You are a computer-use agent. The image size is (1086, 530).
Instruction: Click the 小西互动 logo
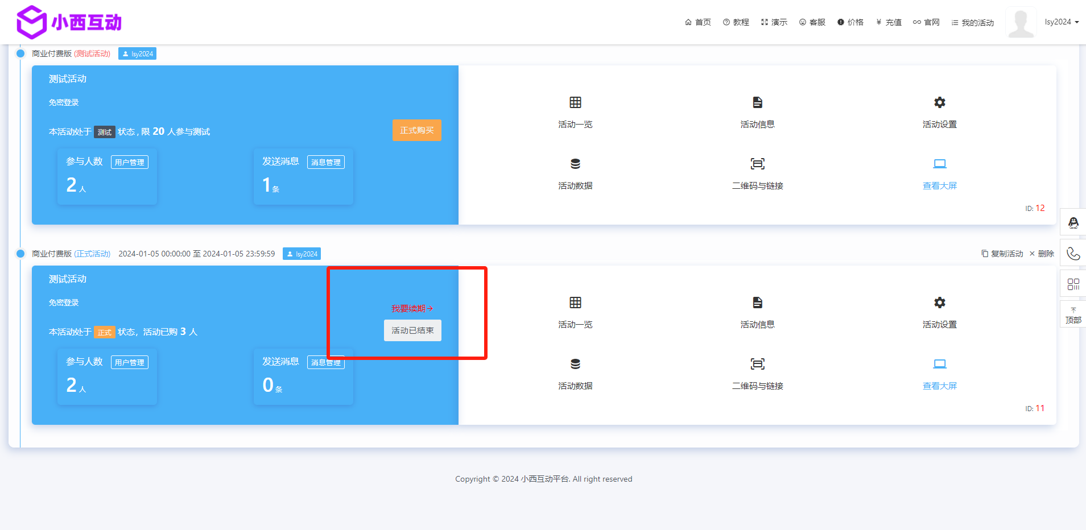[69, 22]
